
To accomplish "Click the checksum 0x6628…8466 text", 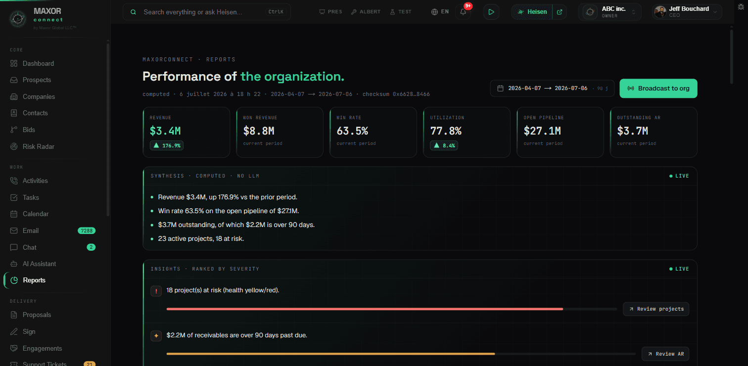I will tap(396, 94).
